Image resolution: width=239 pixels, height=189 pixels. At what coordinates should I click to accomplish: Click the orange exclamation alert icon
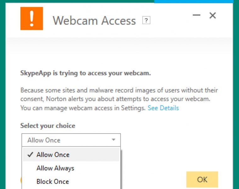(32, 19)
